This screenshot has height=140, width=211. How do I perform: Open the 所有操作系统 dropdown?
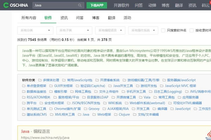tap(143, 30)
